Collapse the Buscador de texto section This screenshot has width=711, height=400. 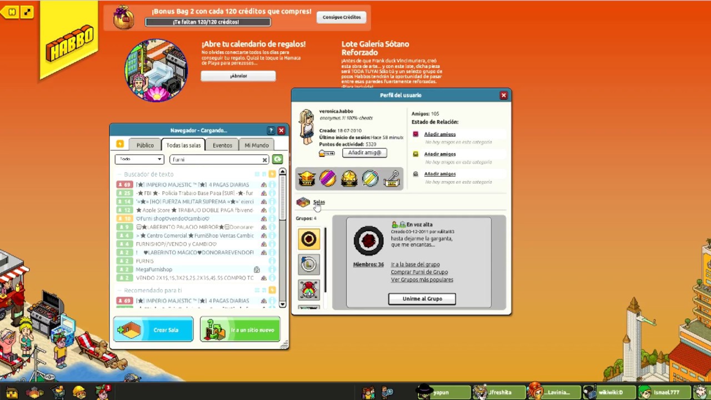(x=119, y=174)
